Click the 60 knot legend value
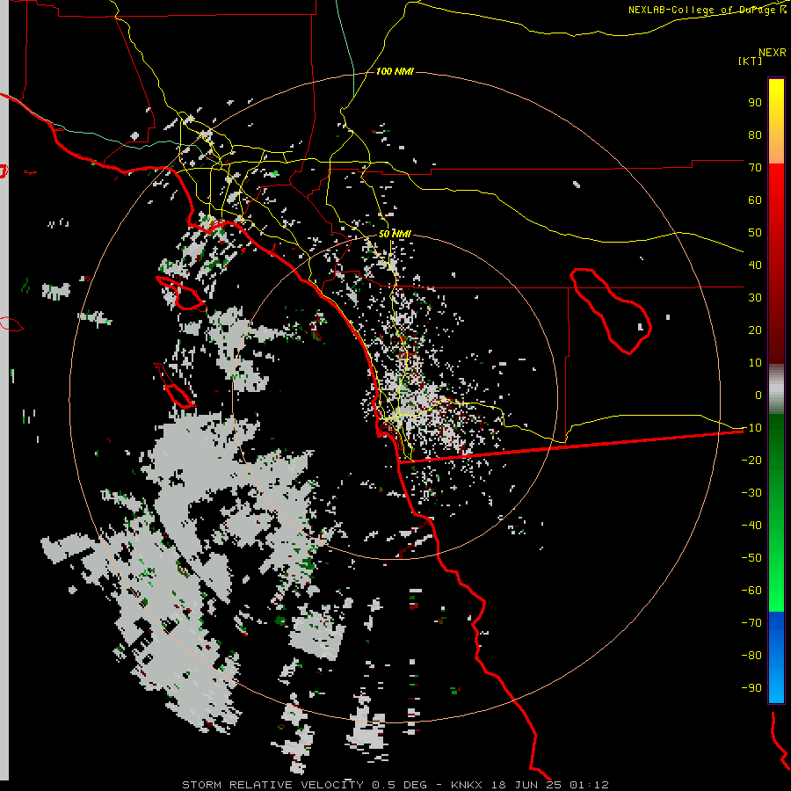The width and height of the screenshot is (791, 791). point(755,200)
